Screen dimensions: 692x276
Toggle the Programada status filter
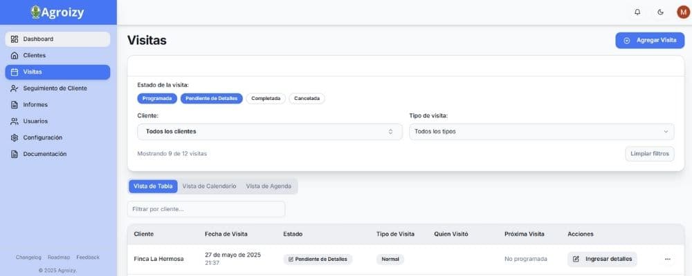click(x=156, y=99)
